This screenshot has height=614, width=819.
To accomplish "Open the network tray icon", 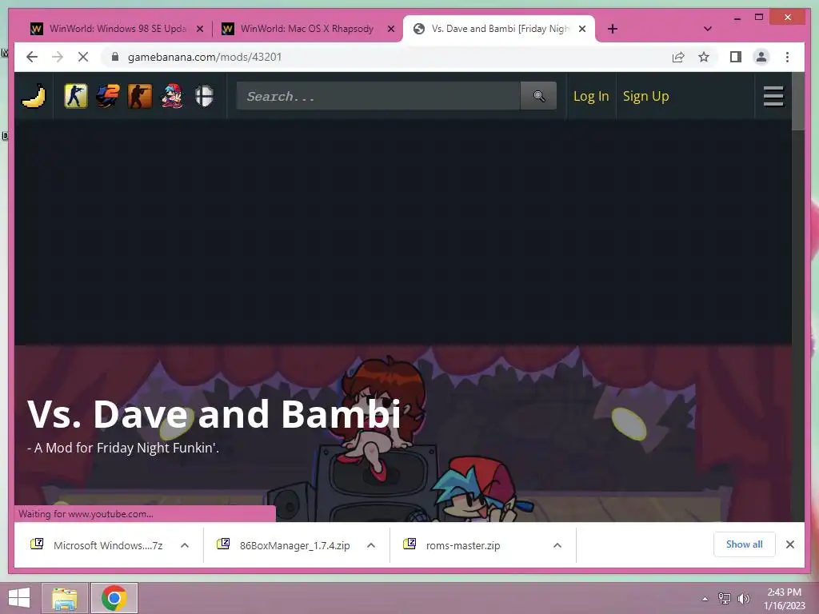I will point(725,598).
